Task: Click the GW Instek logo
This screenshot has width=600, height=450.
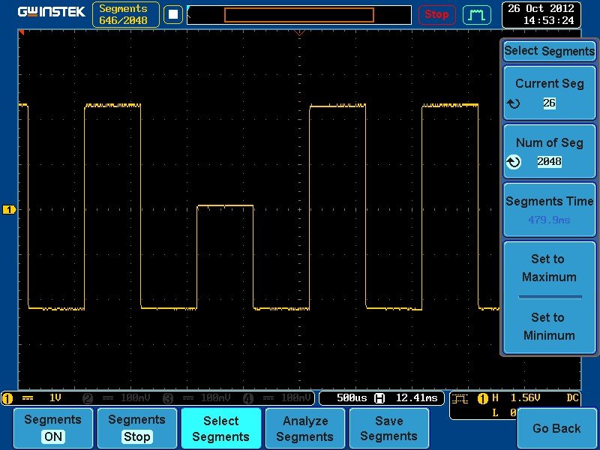Action: point(51,12)
